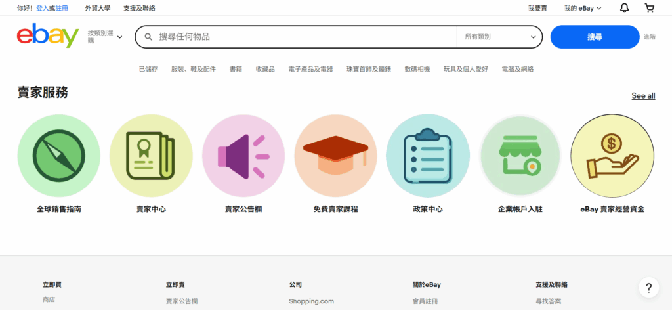
Task: Select the 服裝、鞋及配件 category
Action: point(194,69)
